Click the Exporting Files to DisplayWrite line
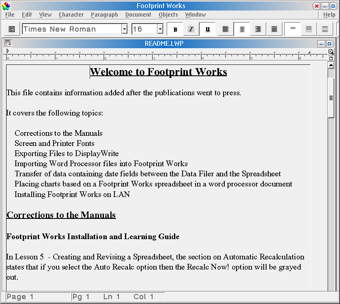 (x=67, y=154)
